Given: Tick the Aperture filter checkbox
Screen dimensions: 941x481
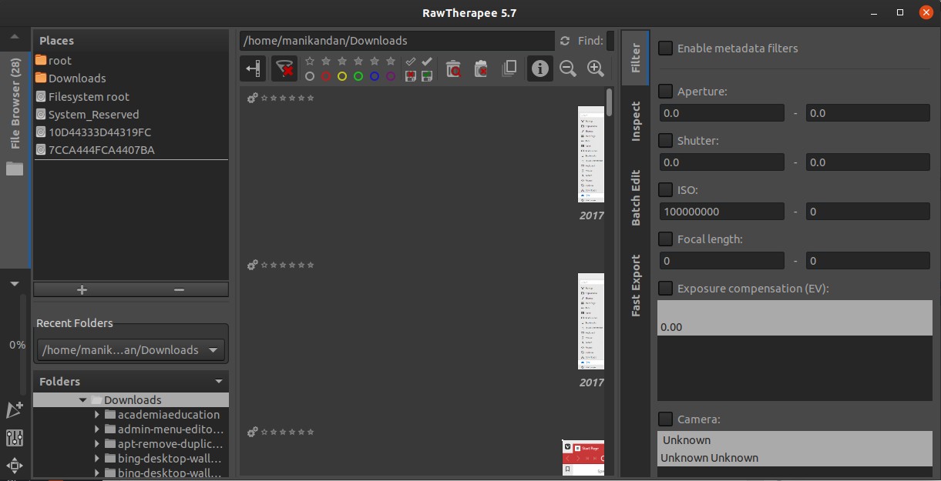Looking at the screenshot, I should pyautogui.click(x=666, y=91).
